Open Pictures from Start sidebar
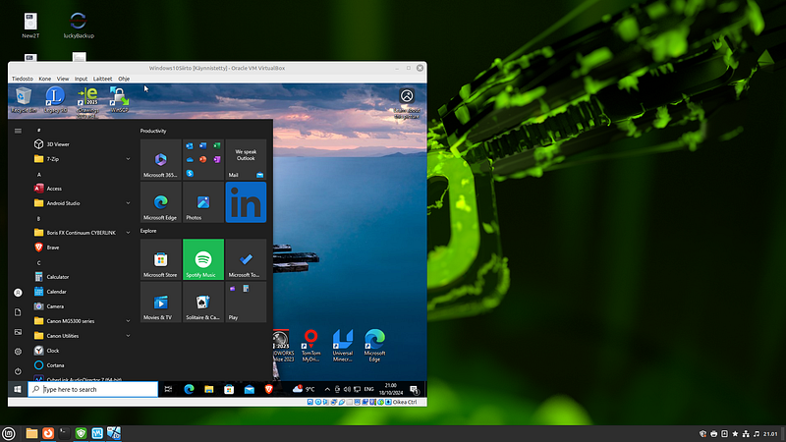786x442 pixels. [18, 332]
